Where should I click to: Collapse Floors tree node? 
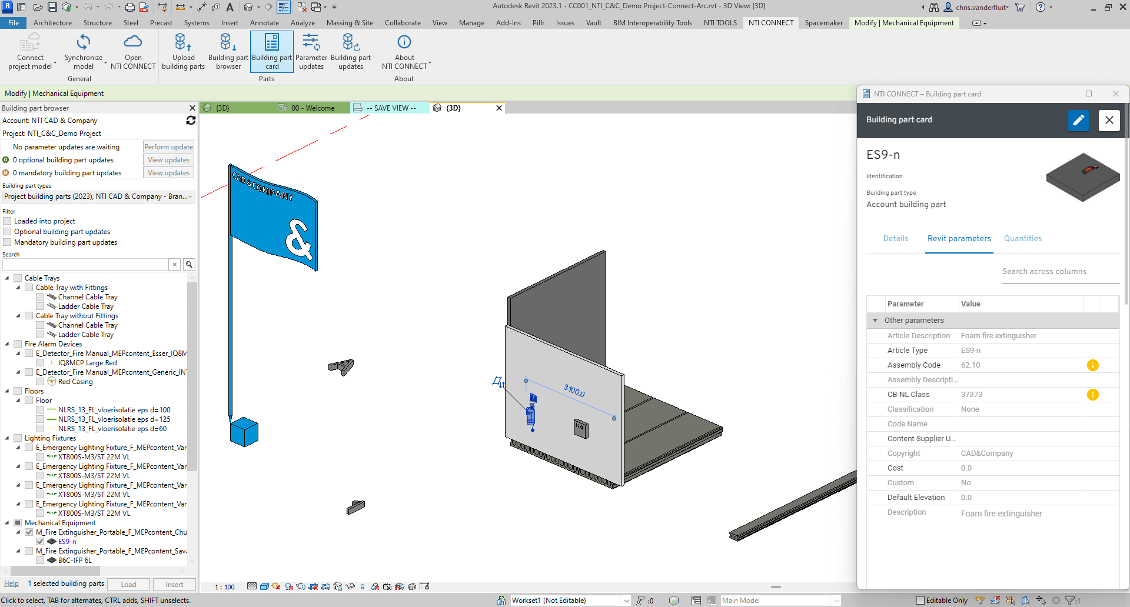7,391
